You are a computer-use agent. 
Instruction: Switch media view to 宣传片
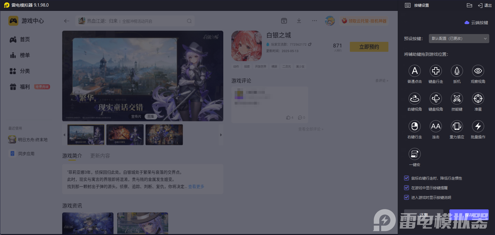click(x=136, y=116)
